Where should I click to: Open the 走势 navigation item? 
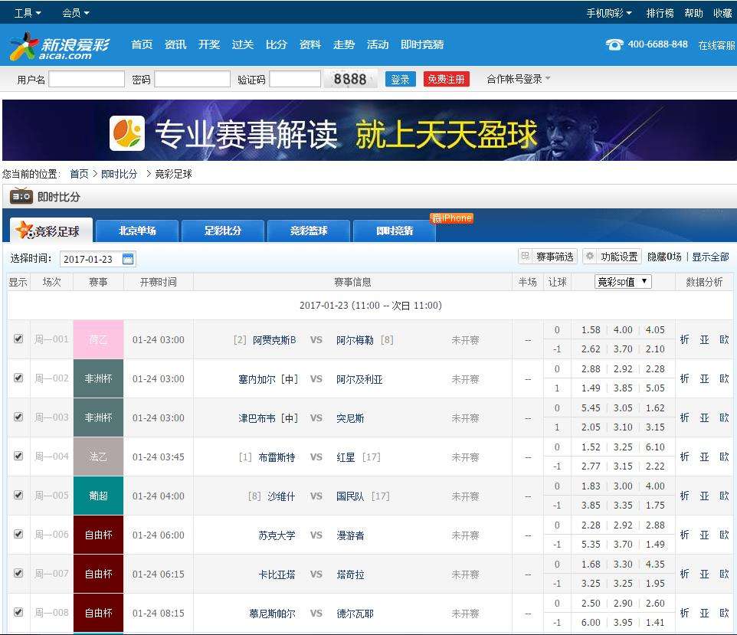[344, 44]
